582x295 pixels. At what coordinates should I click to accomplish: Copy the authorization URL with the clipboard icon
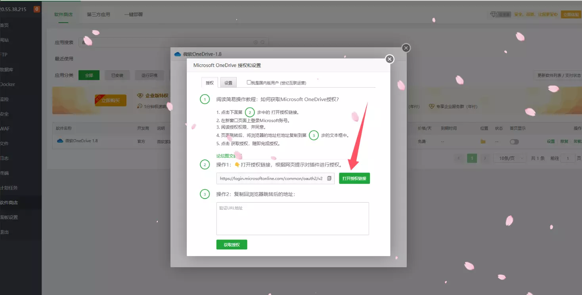point(329,178)
